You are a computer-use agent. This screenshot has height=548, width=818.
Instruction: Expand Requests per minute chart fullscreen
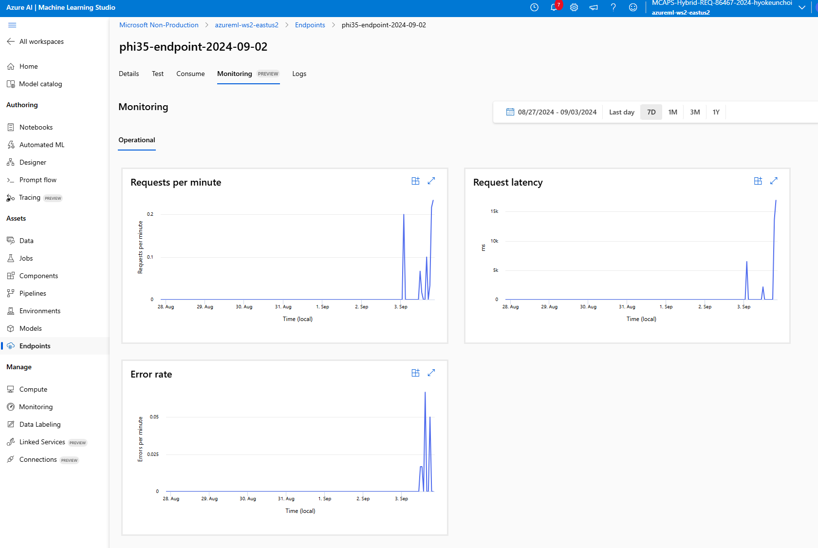pos(431,181)
